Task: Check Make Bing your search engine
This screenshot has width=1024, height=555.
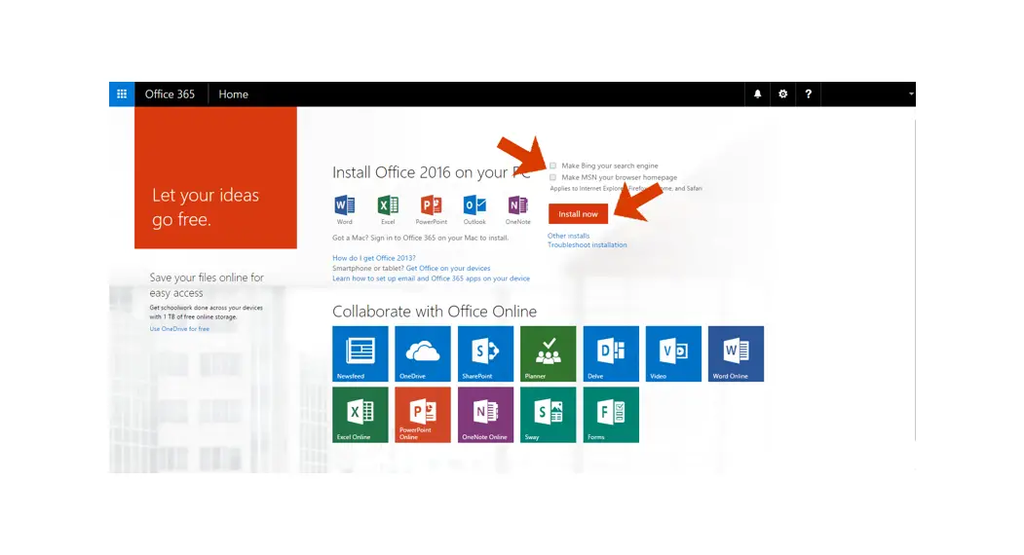Action: [x=553, y=166]
